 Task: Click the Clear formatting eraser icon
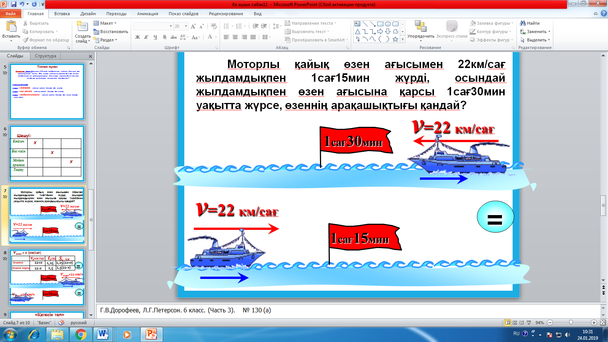tap(214, 26)
